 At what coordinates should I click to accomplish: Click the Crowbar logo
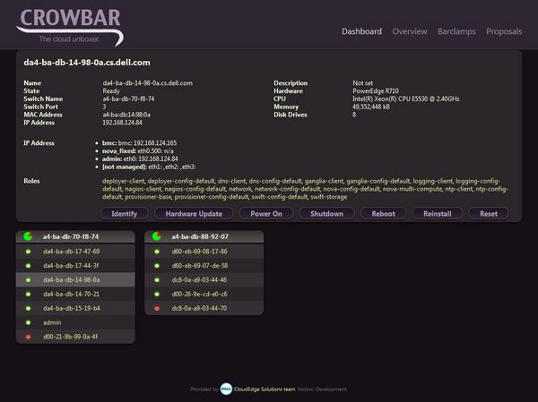pos(70,27)
